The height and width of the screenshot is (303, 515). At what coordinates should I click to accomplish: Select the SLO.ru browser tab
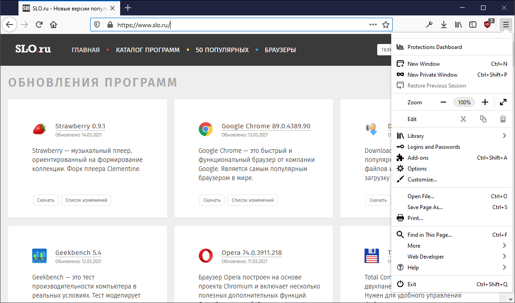(x=69, y=8)
